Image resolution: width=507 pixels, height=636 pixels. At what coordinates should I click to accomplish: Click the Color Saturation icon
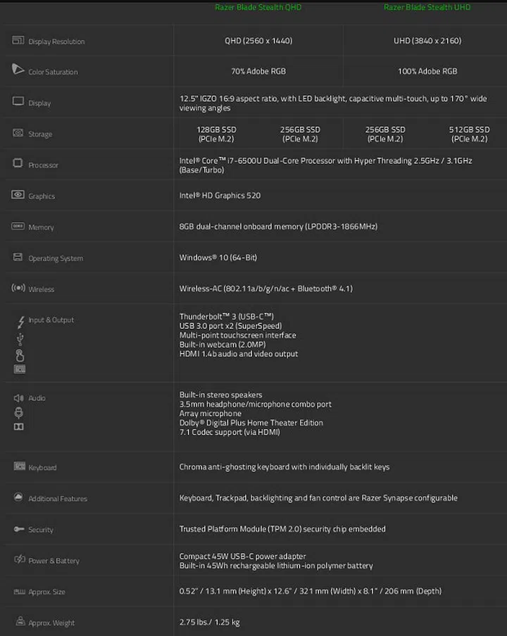pos(18,70)
